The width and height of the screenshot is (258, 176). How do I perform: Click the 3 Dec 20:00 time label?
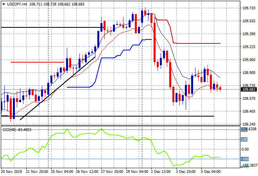pos(186,172)
